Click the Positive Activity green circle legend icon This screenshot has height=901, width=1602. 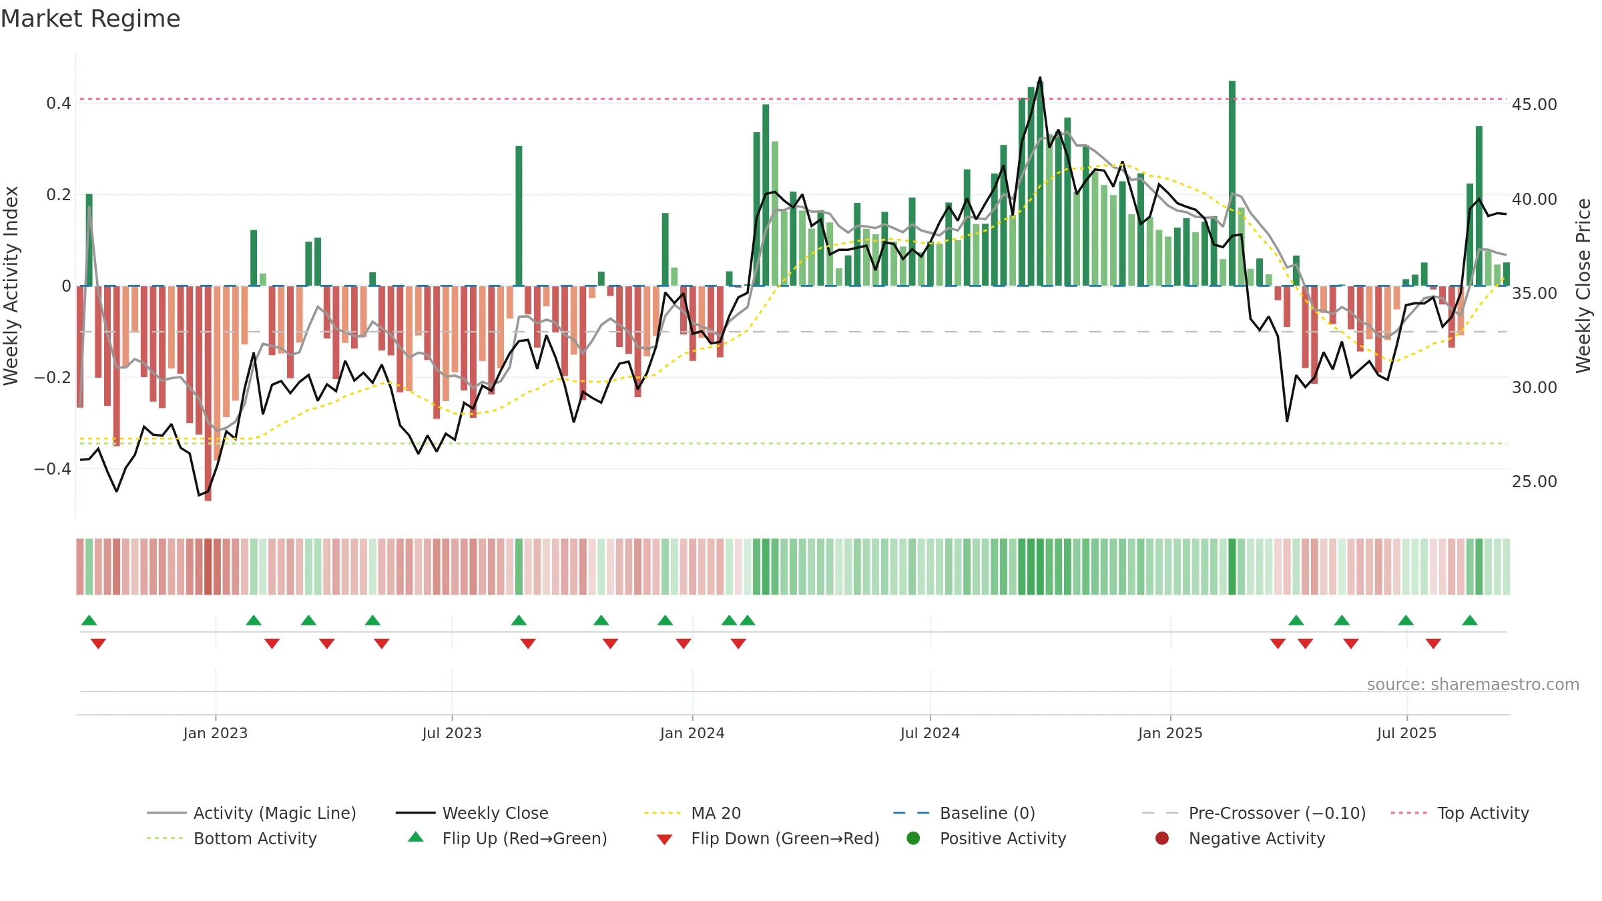pos(913,838)
